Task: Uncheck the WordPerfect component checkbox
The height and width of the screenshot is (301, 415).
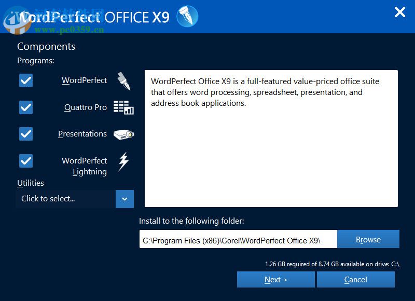Action: [25, 80]
